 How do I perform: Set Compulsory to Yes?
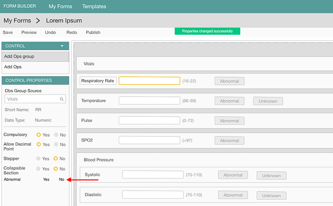coord(39,135)
